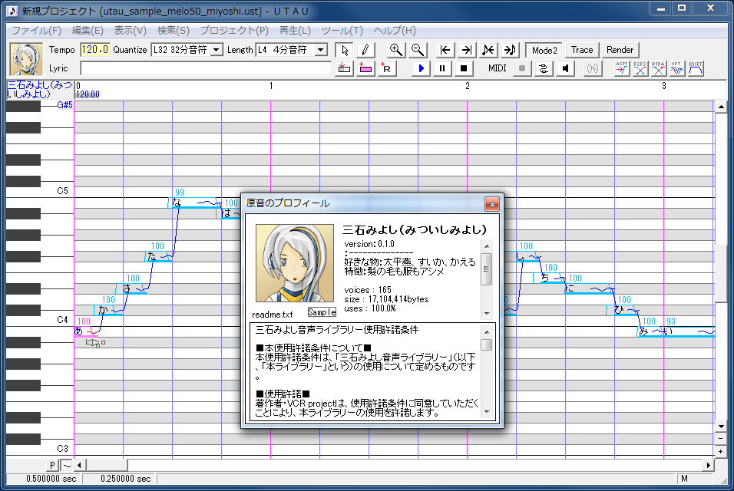Click the previous note arrow icon
Image resolution: width=734 pixels, height=491 pixels.
point(488,50)
